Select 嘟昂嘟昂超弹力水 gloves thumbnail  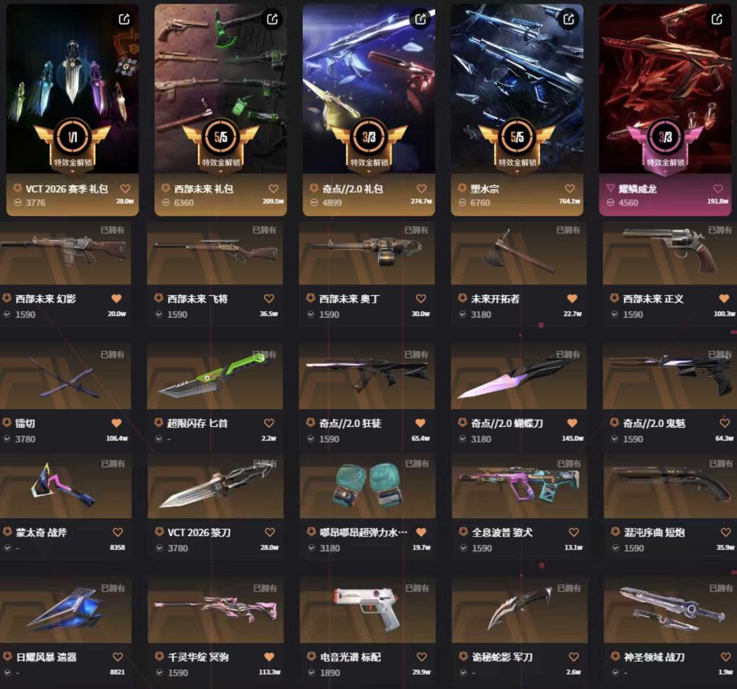368,486
